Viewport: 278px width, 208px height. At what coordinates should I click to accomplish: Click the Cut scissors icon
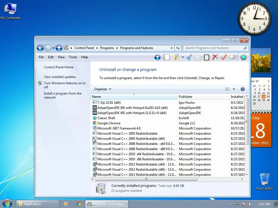click(x=189, y=57)
